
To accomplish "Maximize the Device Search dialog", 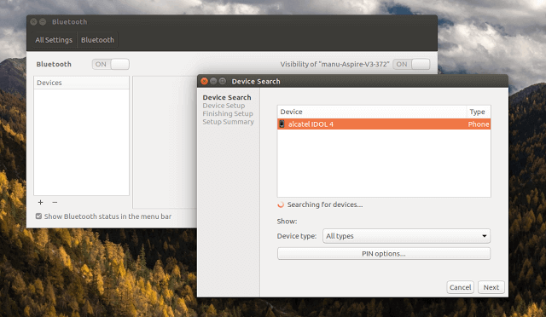I will (223, 81).
